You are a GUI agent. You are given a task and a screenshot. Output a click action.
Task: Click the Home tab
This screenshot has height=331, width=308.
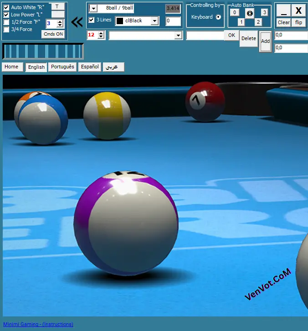(12, 67)
